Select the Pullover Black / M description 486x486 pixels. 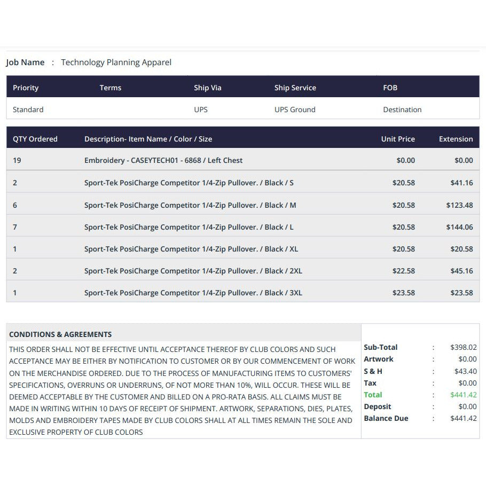pyautogui.click(x=190, y=205)
